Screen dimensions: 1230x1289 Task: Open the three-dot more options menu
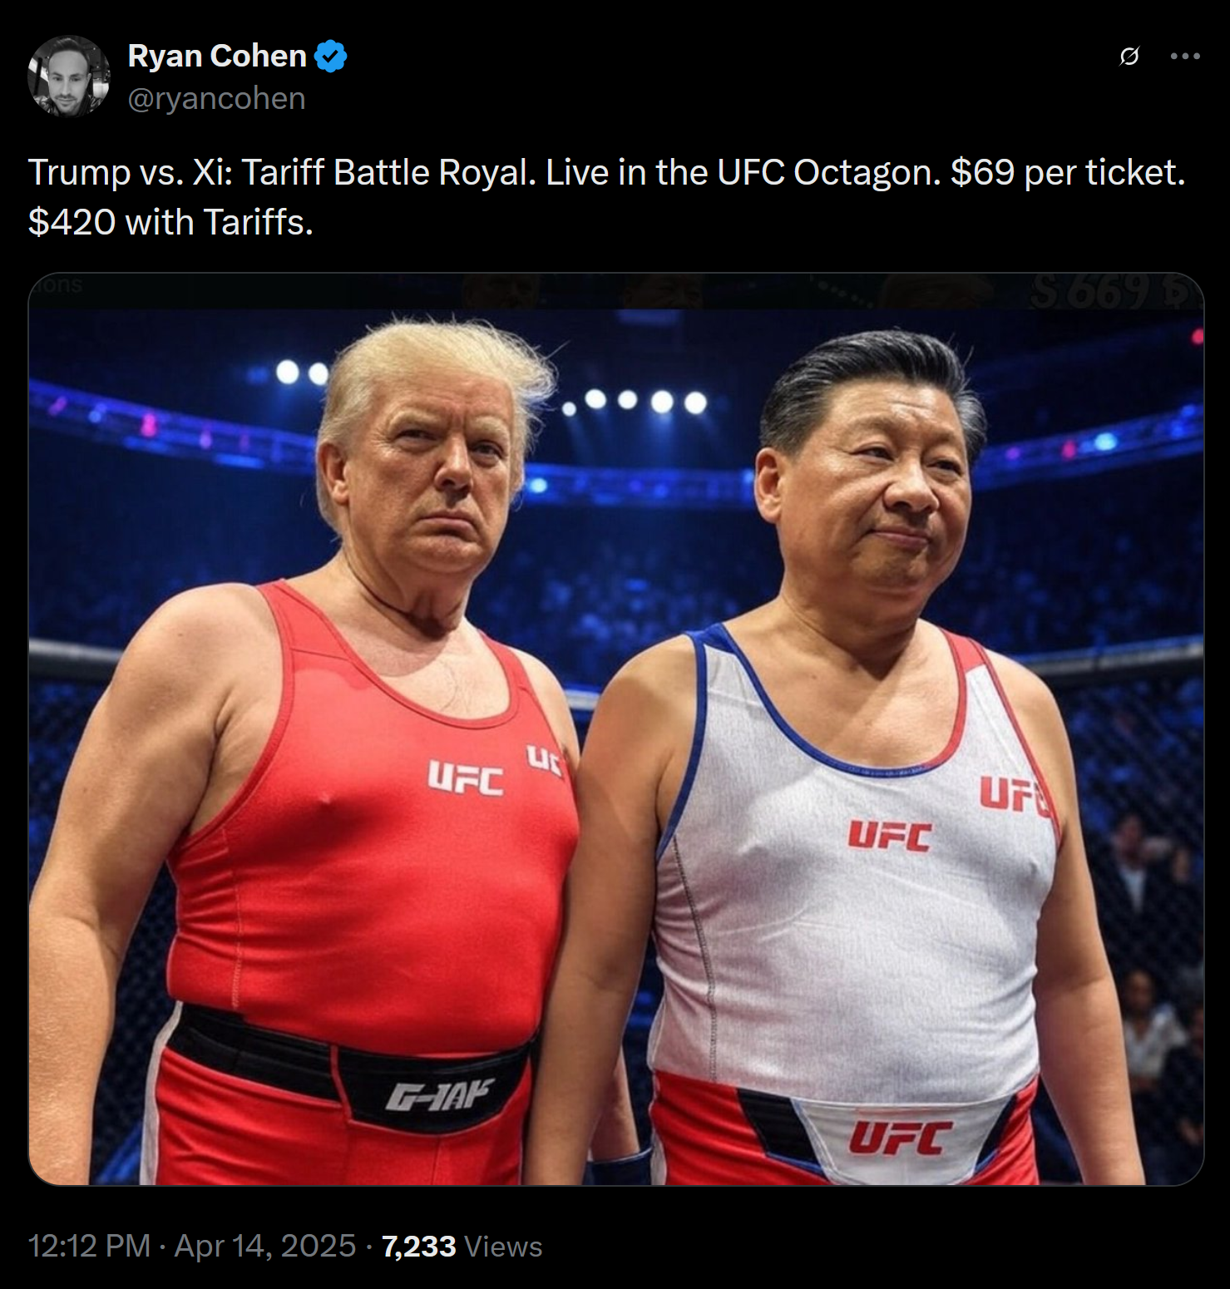(x=1185, y=57)
